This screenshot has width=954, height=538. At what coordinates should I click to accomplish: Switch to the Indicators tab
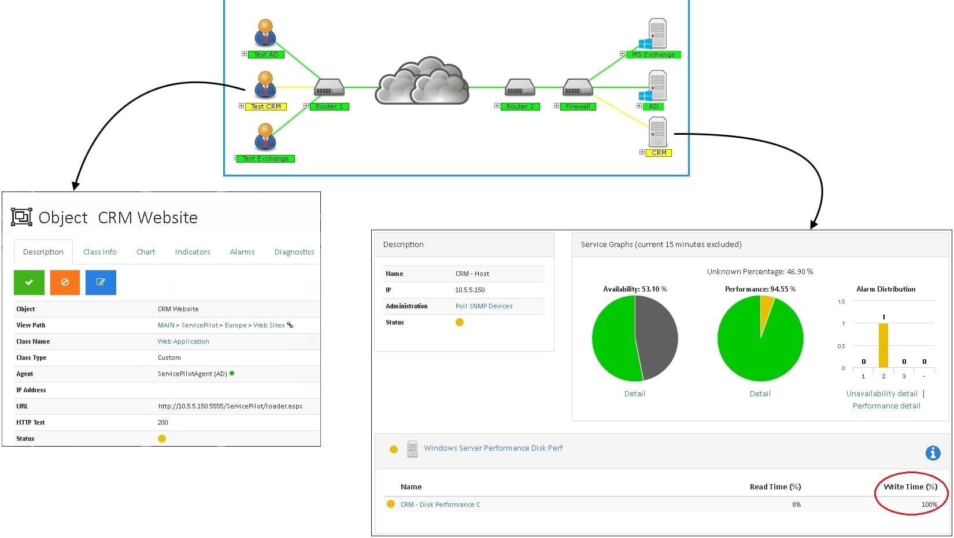coord(193,252)
